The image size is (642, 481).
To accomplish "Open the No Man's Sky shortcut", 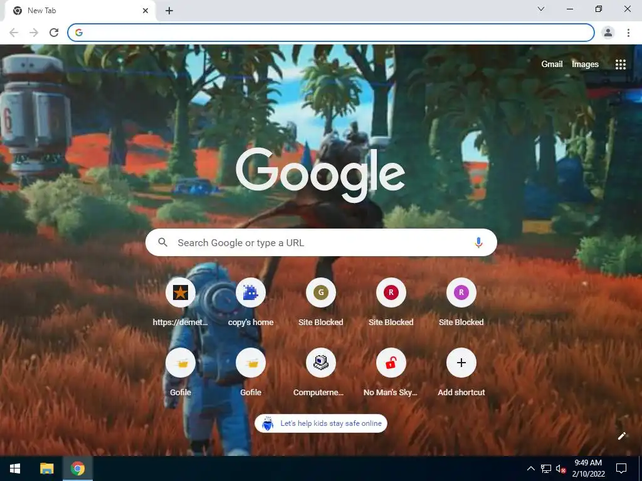I will point(391,363).
